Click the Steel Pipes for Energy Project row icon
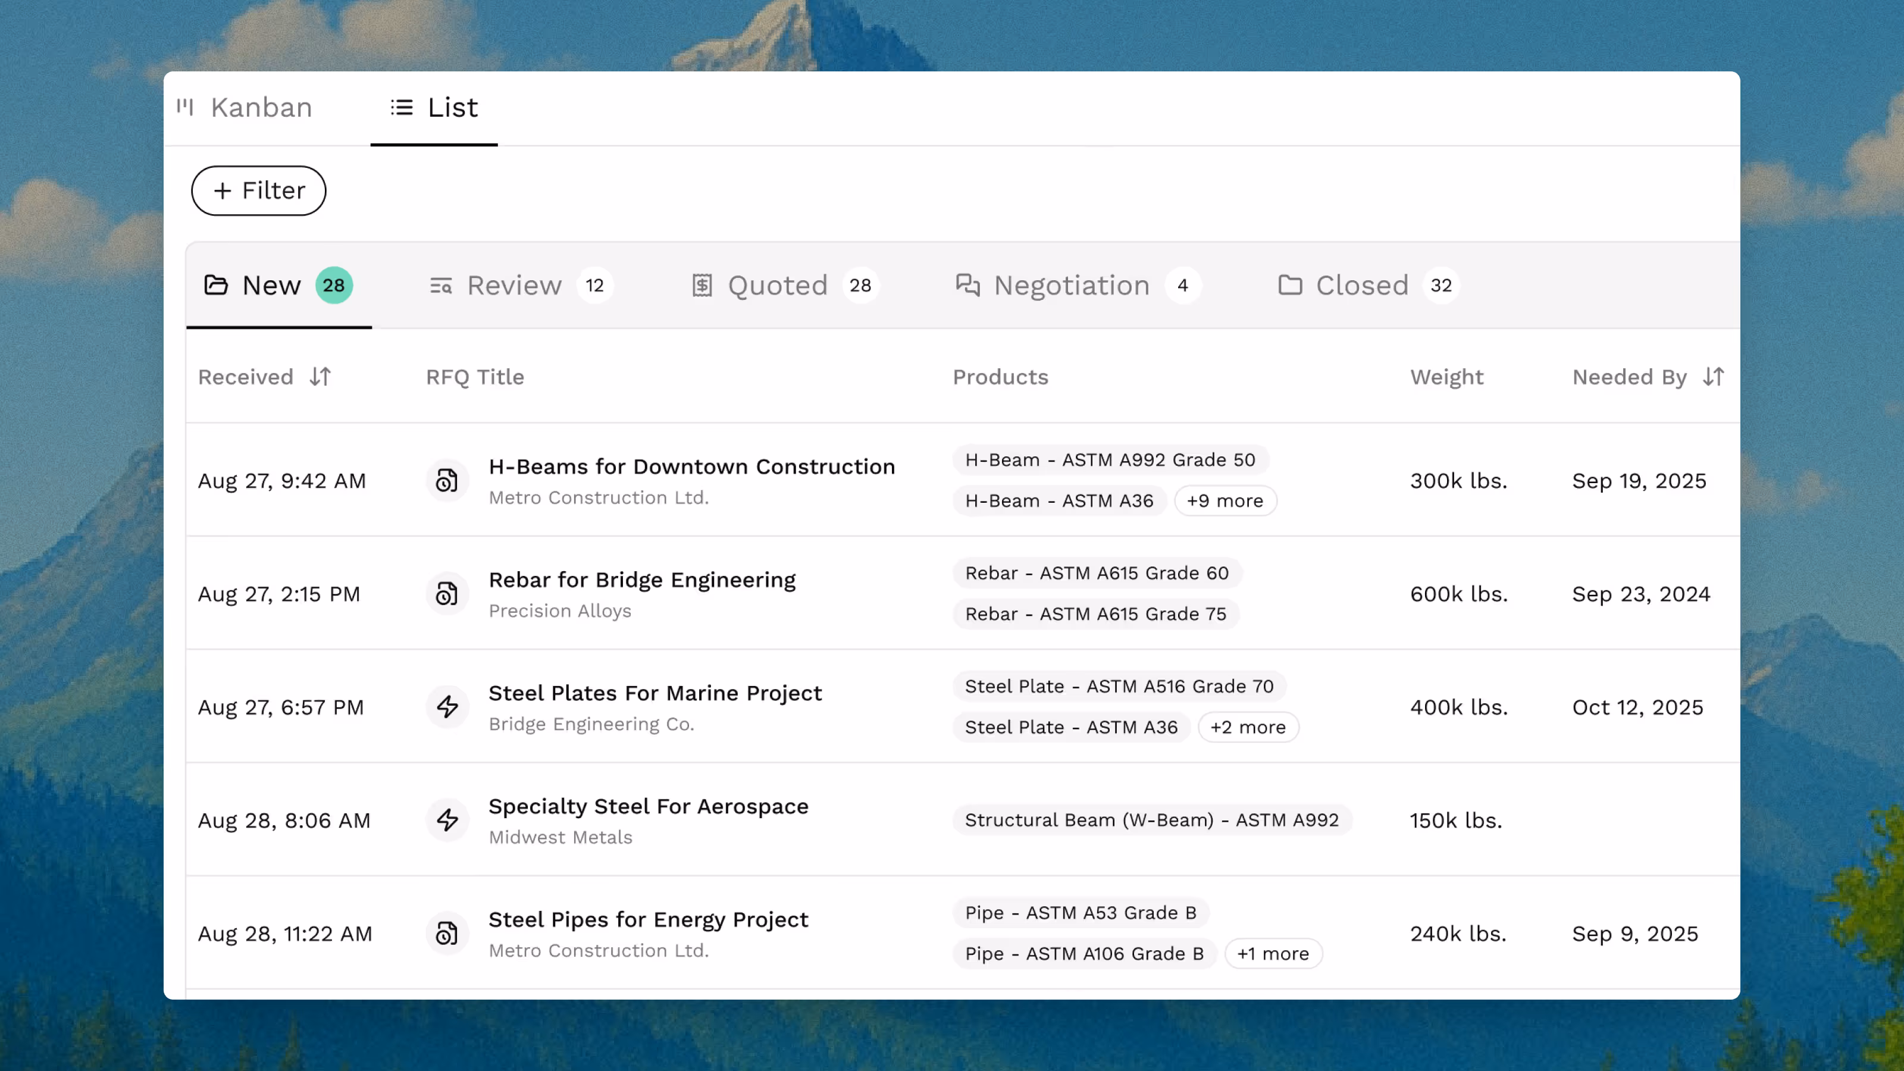Screen dimensions: 1904x1071 (446, 934)
